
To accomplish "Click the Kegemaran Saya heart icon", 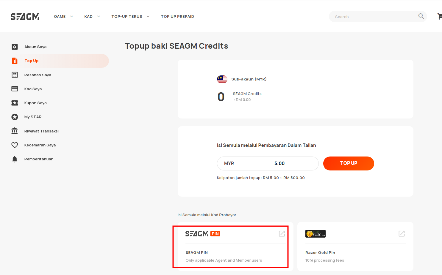I will click(15, 145).
